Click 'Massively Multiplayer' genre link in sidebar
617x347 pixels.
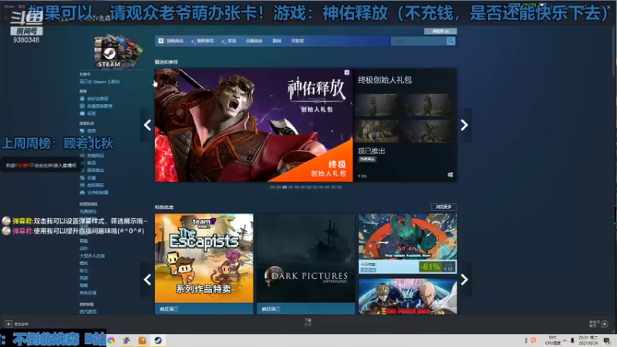tap(92, 256)
